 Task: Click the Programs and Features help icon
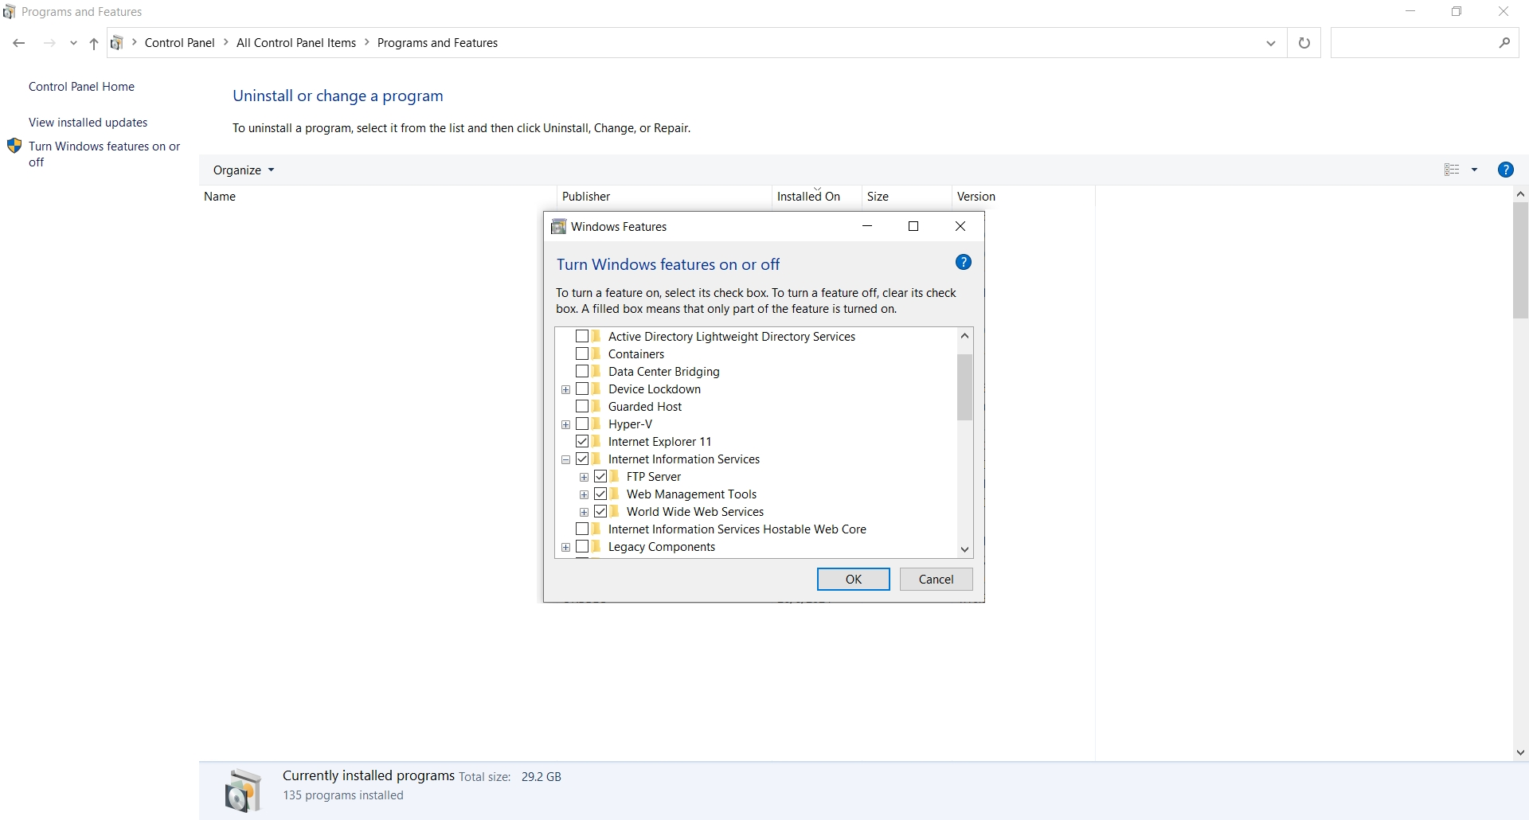click(x=1505, y=170)
